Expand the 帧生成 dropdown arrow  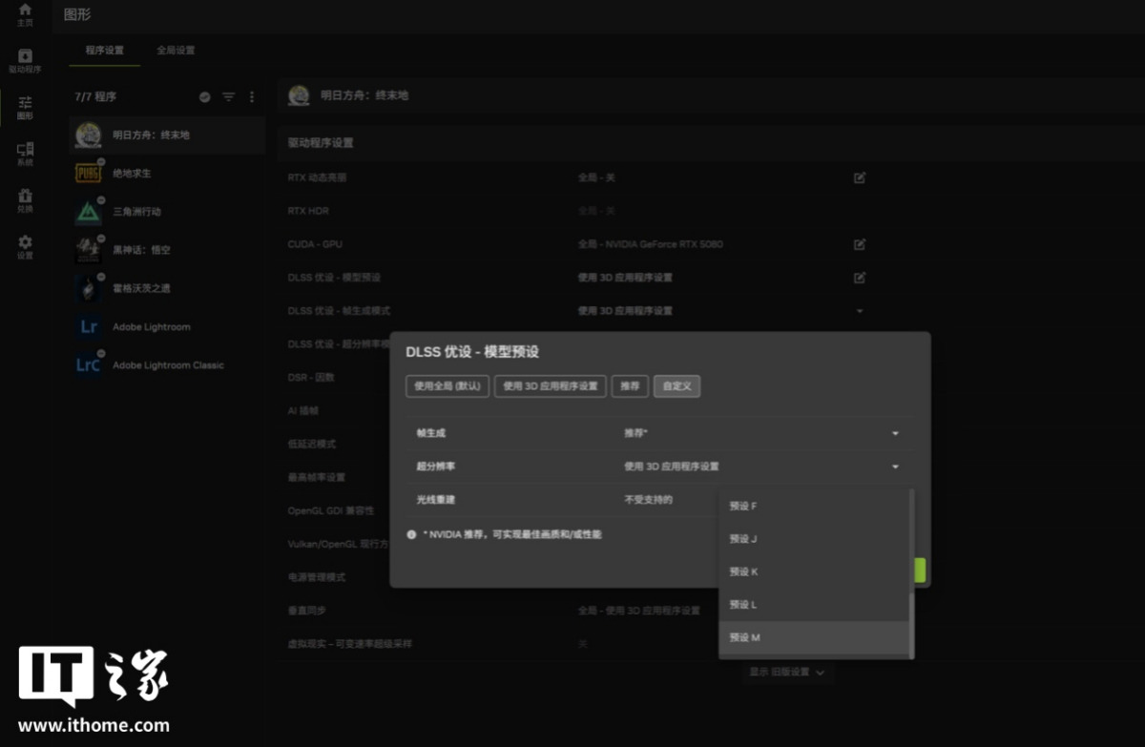click(895, 434)
